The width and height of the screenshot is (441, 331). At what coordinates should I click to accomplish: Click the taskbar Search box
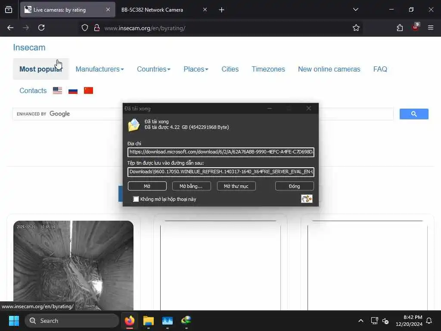pyautogui.click(x=72, y=321)
